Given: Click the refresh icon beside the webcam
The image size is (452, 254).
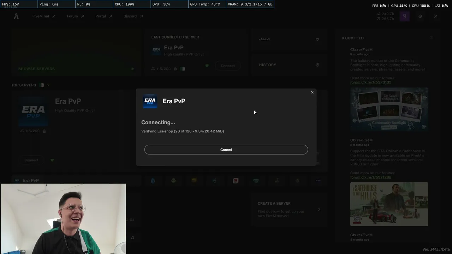Looking at the screenshot, I should point(132,238).
